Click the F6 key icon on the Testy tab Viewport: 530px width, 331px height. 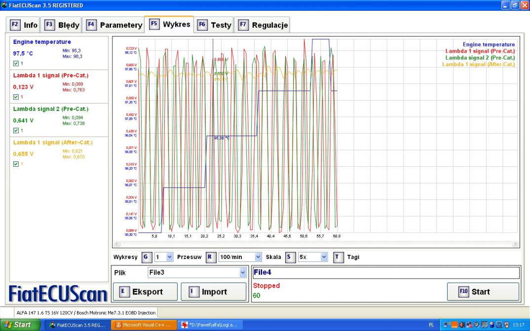(x=202, y=25)
